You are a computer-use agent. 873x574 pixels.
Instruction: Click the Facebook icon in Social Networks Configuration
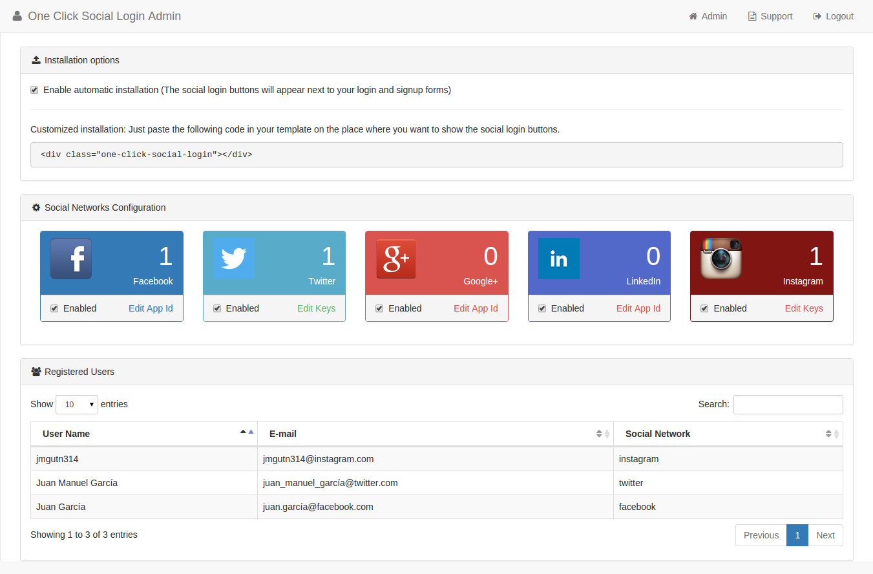coord(72,259)
